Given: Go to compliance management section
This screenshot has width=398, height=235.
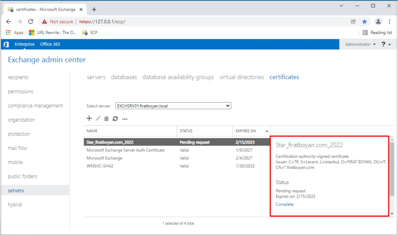Looking at the screenshot, I should (35, 106).
